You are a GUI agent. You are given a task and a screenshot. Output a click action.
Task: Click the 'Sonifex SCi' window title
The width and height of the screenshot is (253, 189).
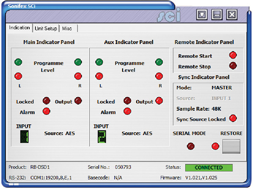coord(22,6)
